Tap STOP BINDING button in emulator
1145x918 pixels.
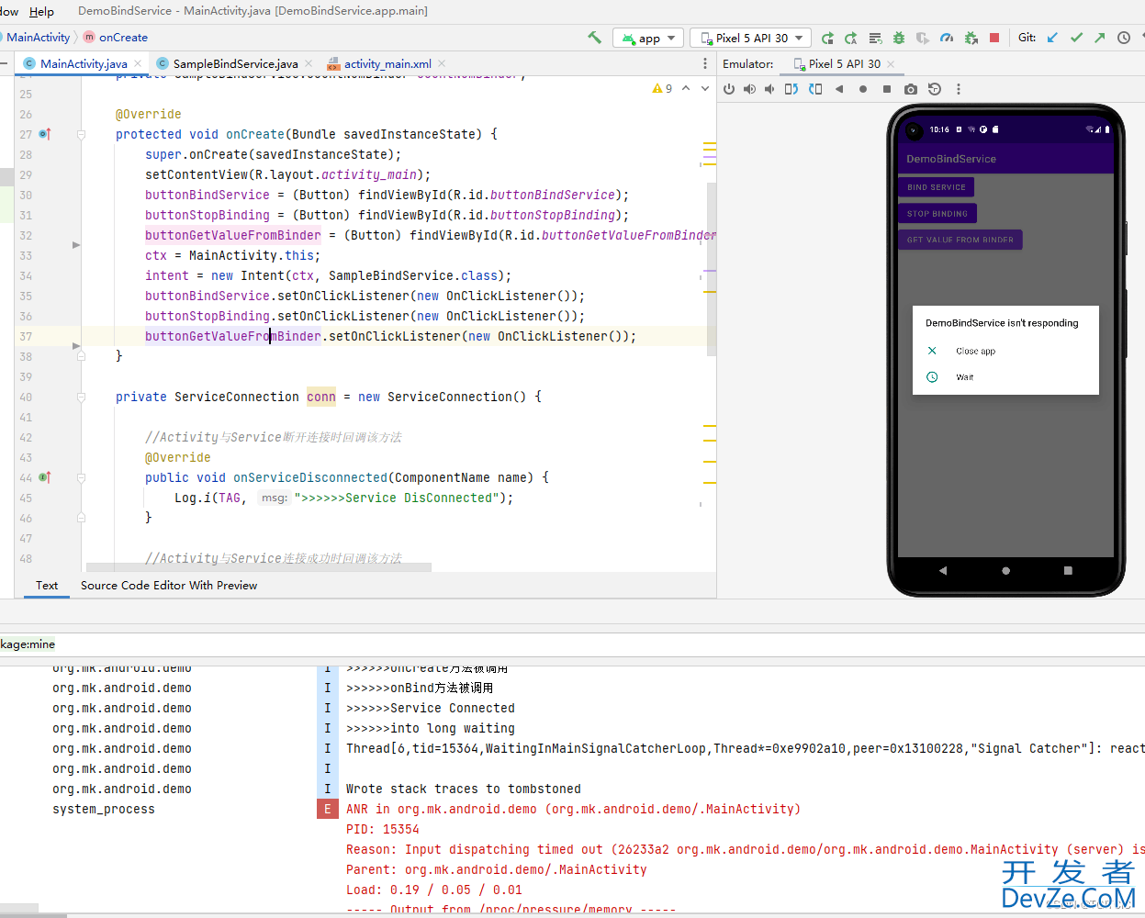coord(937,214)
